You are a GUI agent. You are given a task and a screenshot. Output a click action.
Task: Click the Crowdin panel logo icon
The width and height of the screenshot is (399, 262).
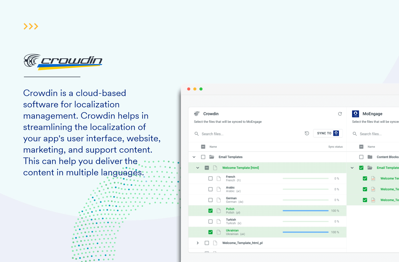point(197,114)
